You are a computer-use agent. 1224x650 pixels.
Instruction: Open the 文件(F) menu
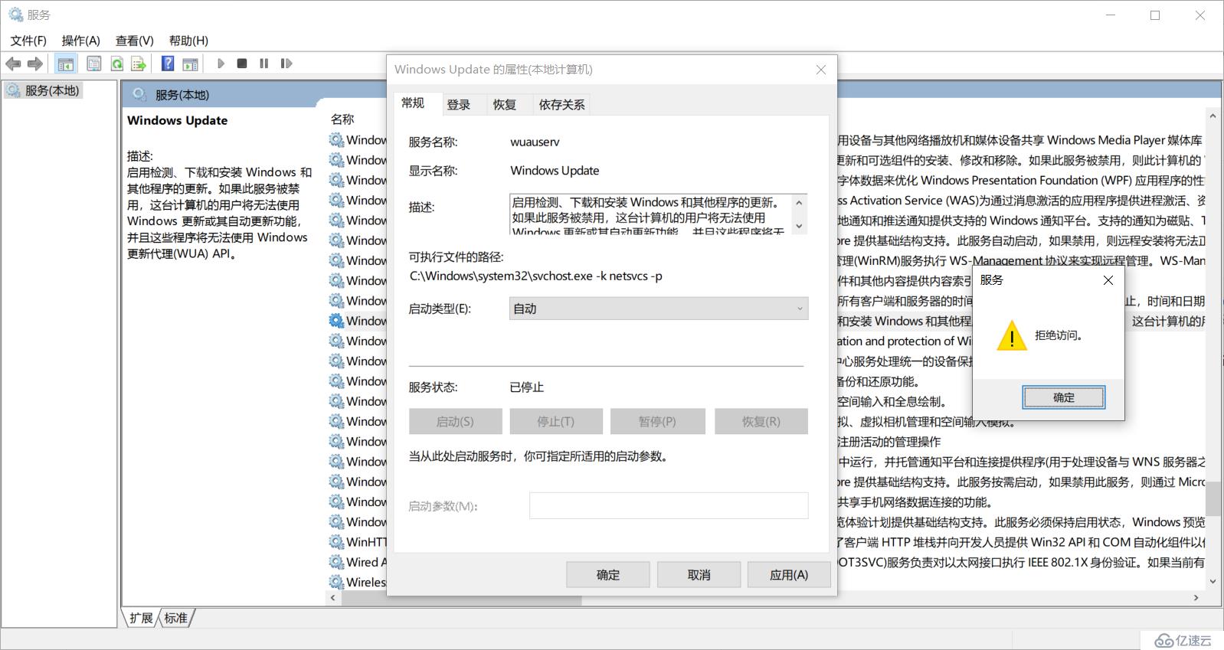[x=28, y=41]
